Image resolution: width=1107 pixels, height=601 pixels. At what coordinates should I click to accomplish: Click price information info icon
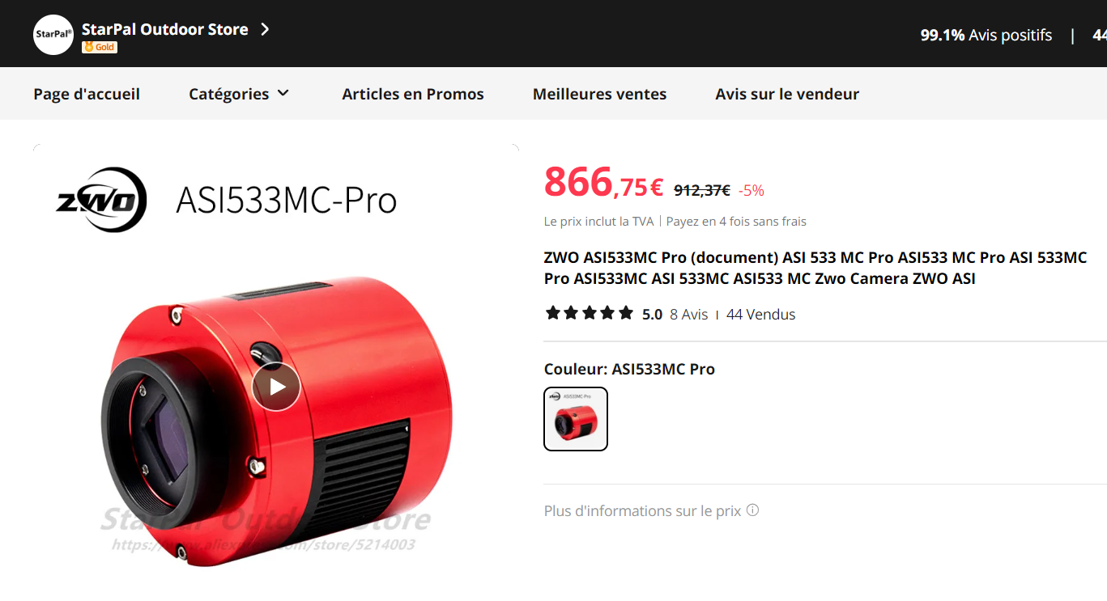(x=752, y=510)
